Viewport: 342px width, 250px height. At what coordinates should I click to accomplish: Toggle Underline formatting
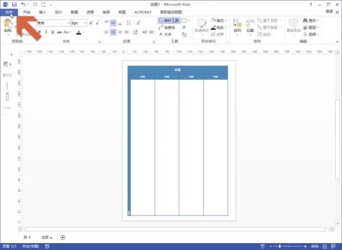pyautogui.click(x=53, y=32)
